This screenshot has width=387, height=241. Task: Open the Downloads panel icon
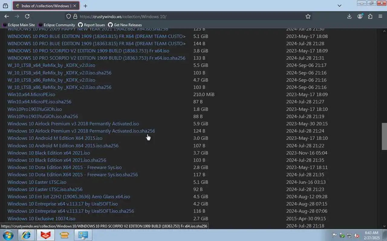pyautogui.click(x=349, y=16)
